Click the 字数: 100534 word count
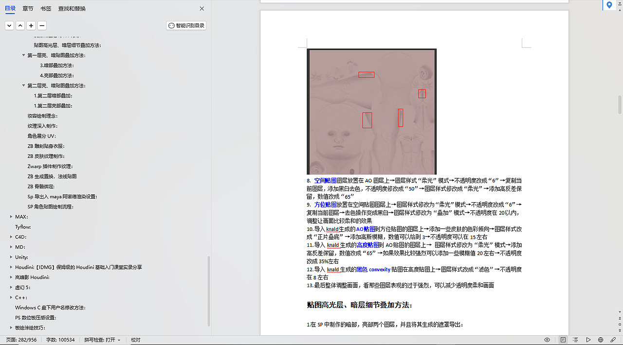The width and height of the screenshot is (623, 345). coord(60,340)
